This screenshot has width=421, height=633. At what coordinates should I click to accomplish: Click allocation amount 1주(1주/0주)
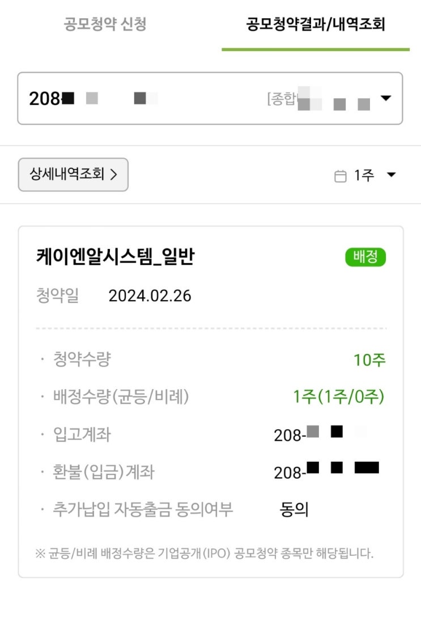[x=339, y=397]
